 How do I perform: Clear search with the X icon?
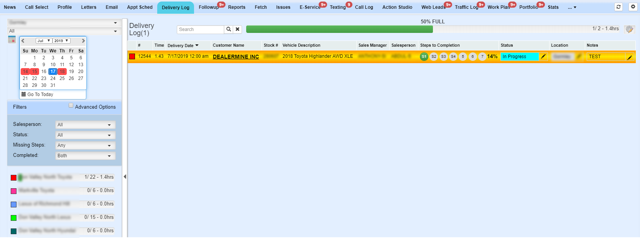point(238,29)
